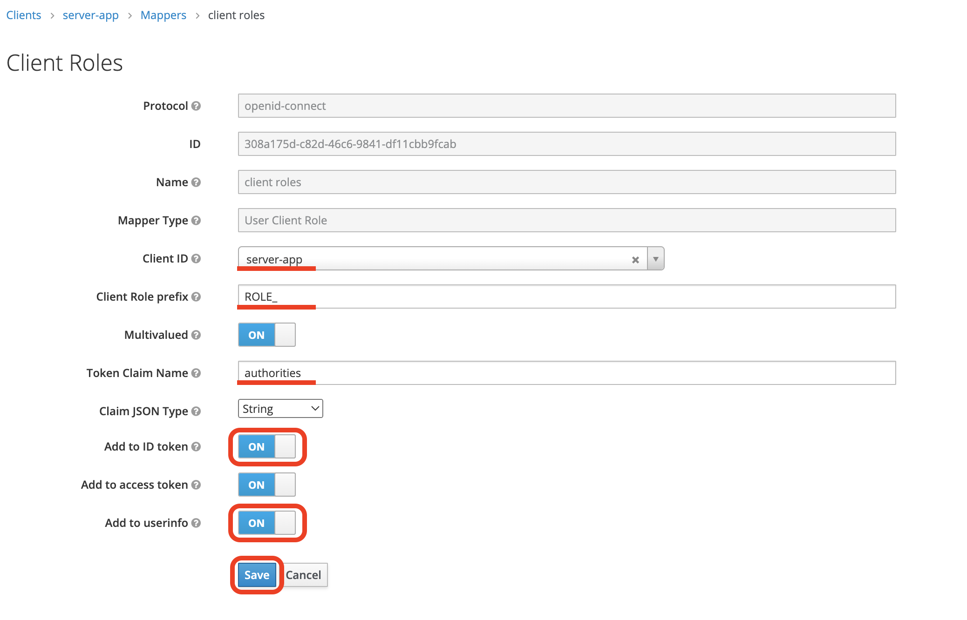Toggle the Add to ID token switch
967x620 pixels.
coord(266,446)
